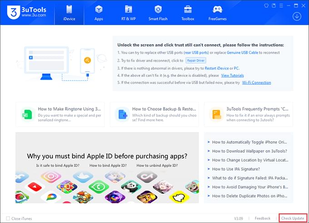
Task: Open How to Delete Duplicate Photos article
Action: (249, 196)
